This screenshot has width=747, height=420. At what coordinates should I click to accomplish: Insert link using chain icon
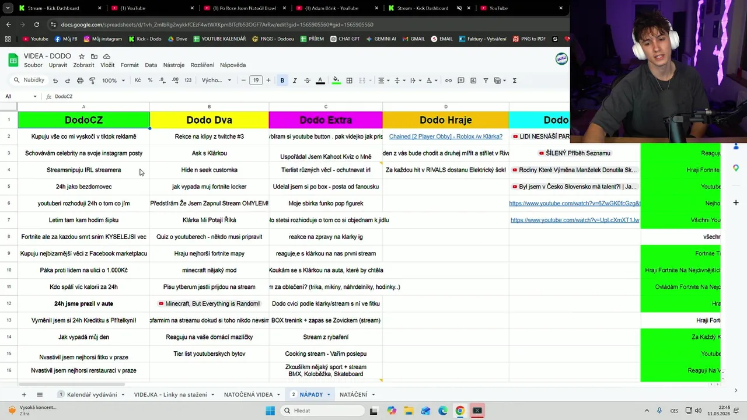coord(448,80)
